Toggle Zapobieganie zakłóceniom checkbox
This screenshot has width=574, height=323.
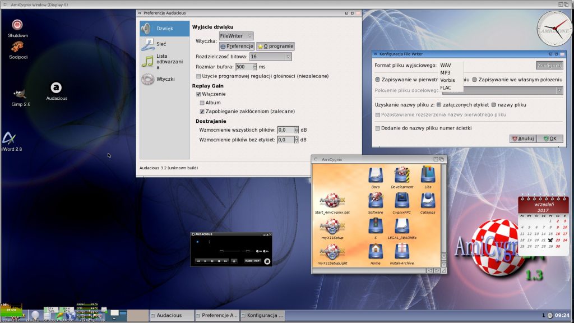pyautogui.click(x=202, y=112)
